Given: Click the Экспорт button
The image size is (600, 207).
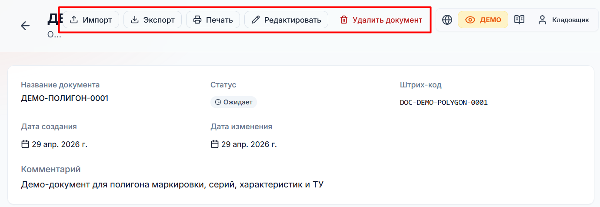Looking at the screenshot, I should tap(153, 20).
